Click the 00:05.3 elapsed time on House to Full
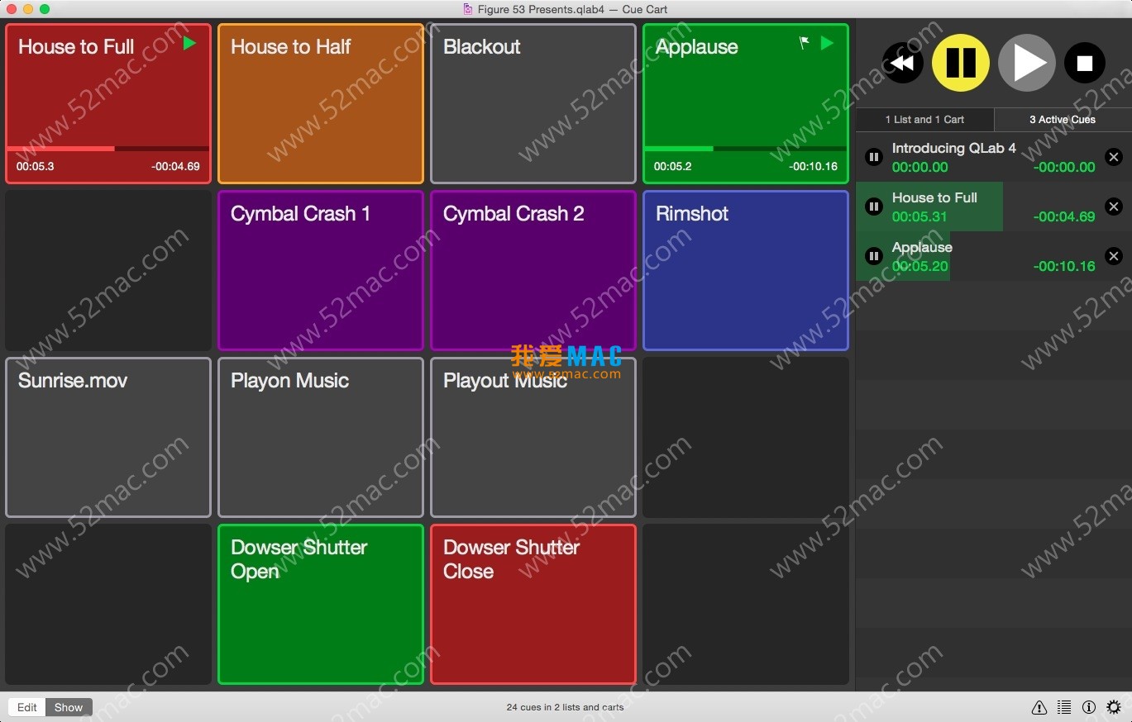 tap(35, 166)
